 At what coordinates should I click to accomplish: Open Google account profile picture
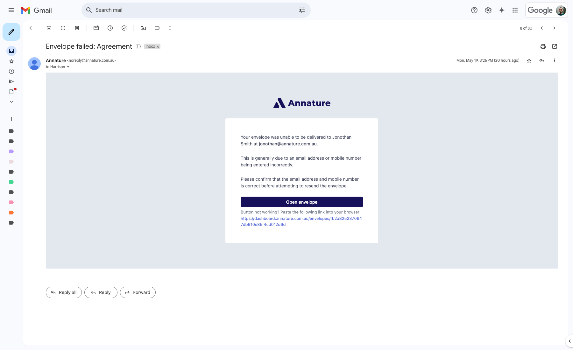click(561, 10)
